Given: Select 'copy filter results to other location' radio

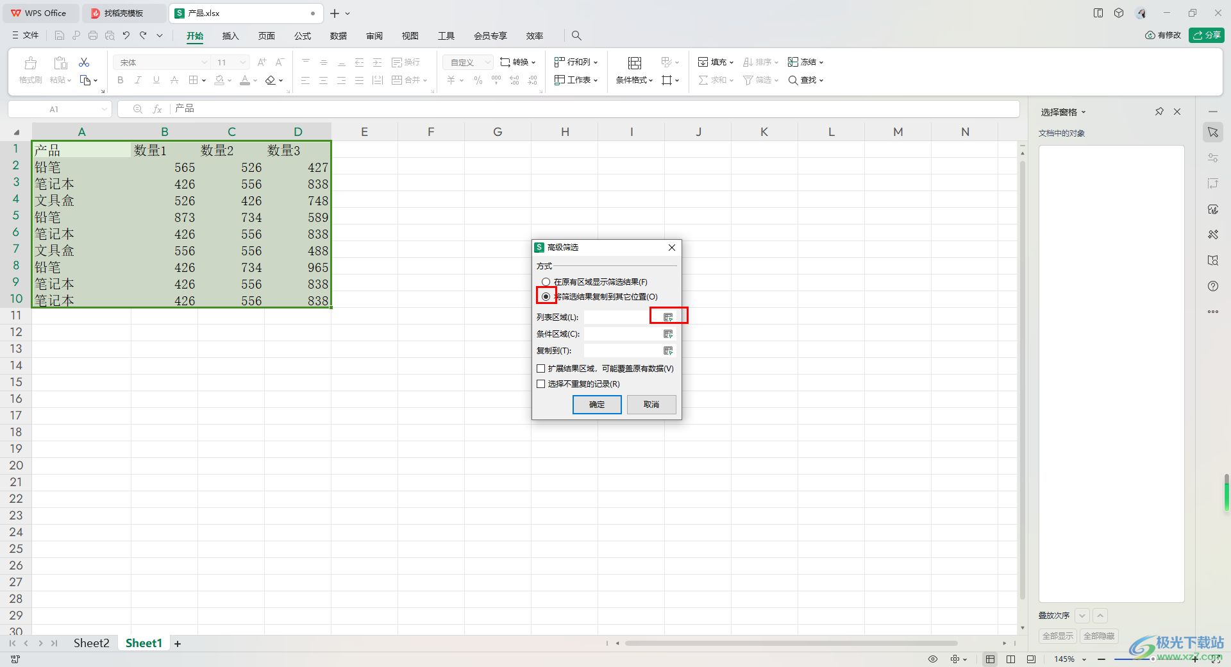Looking at the screenshot, I should (546, 296).
